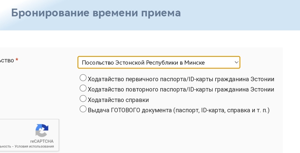Screen dimensions: 300x153
Task: Click label text 'Ходатайство первичного паспорта/ID-карты гражданина Эстонии'
Action: (181, 79)
